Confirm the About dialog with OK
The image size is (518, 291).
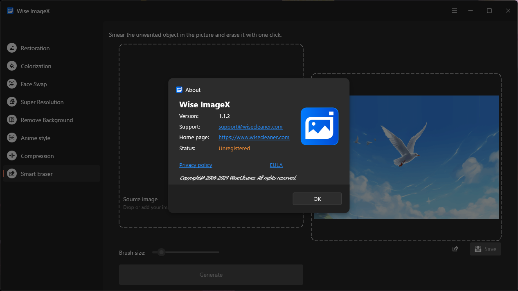click(317, 199)
